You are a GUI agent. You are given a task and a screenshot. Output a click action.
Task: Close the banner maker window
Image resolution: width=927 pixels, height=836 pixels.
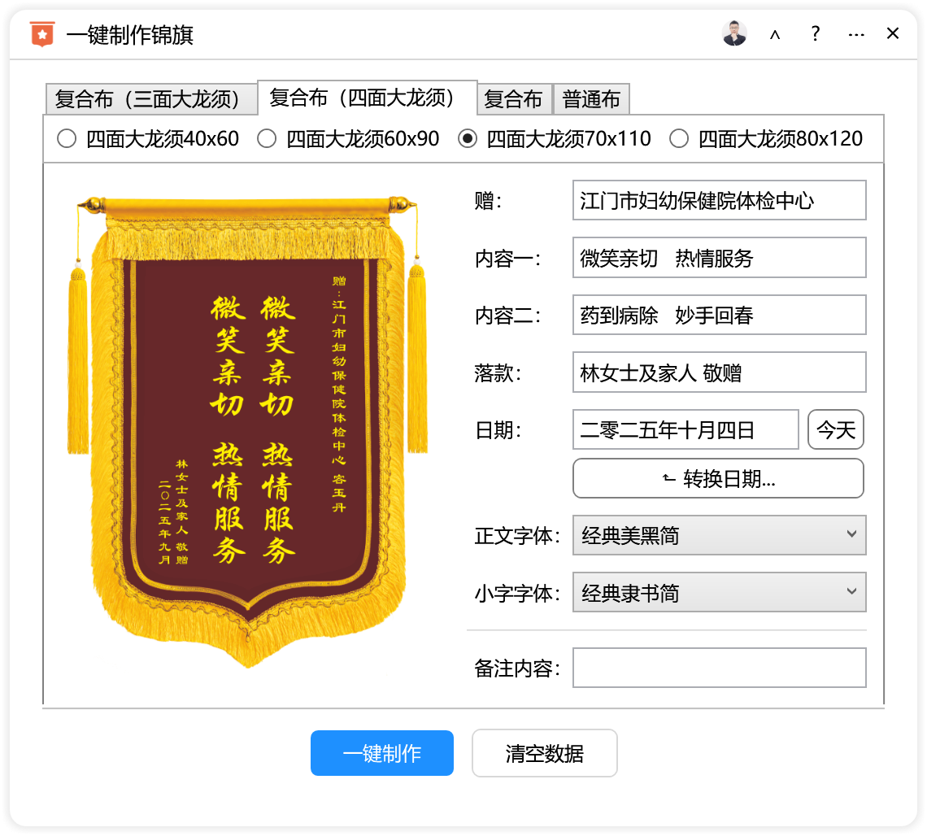(x=893, y=33)
